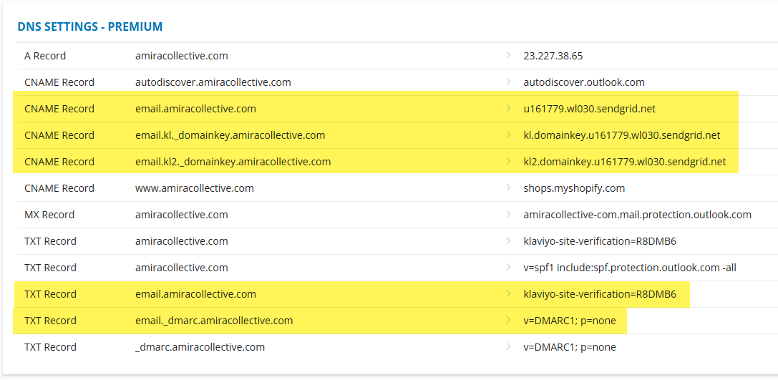The height and width of the screenshot is (380, 778).
Task: Click the chevron beside www.amiracollective.com
Action: (x=509, y=187)
